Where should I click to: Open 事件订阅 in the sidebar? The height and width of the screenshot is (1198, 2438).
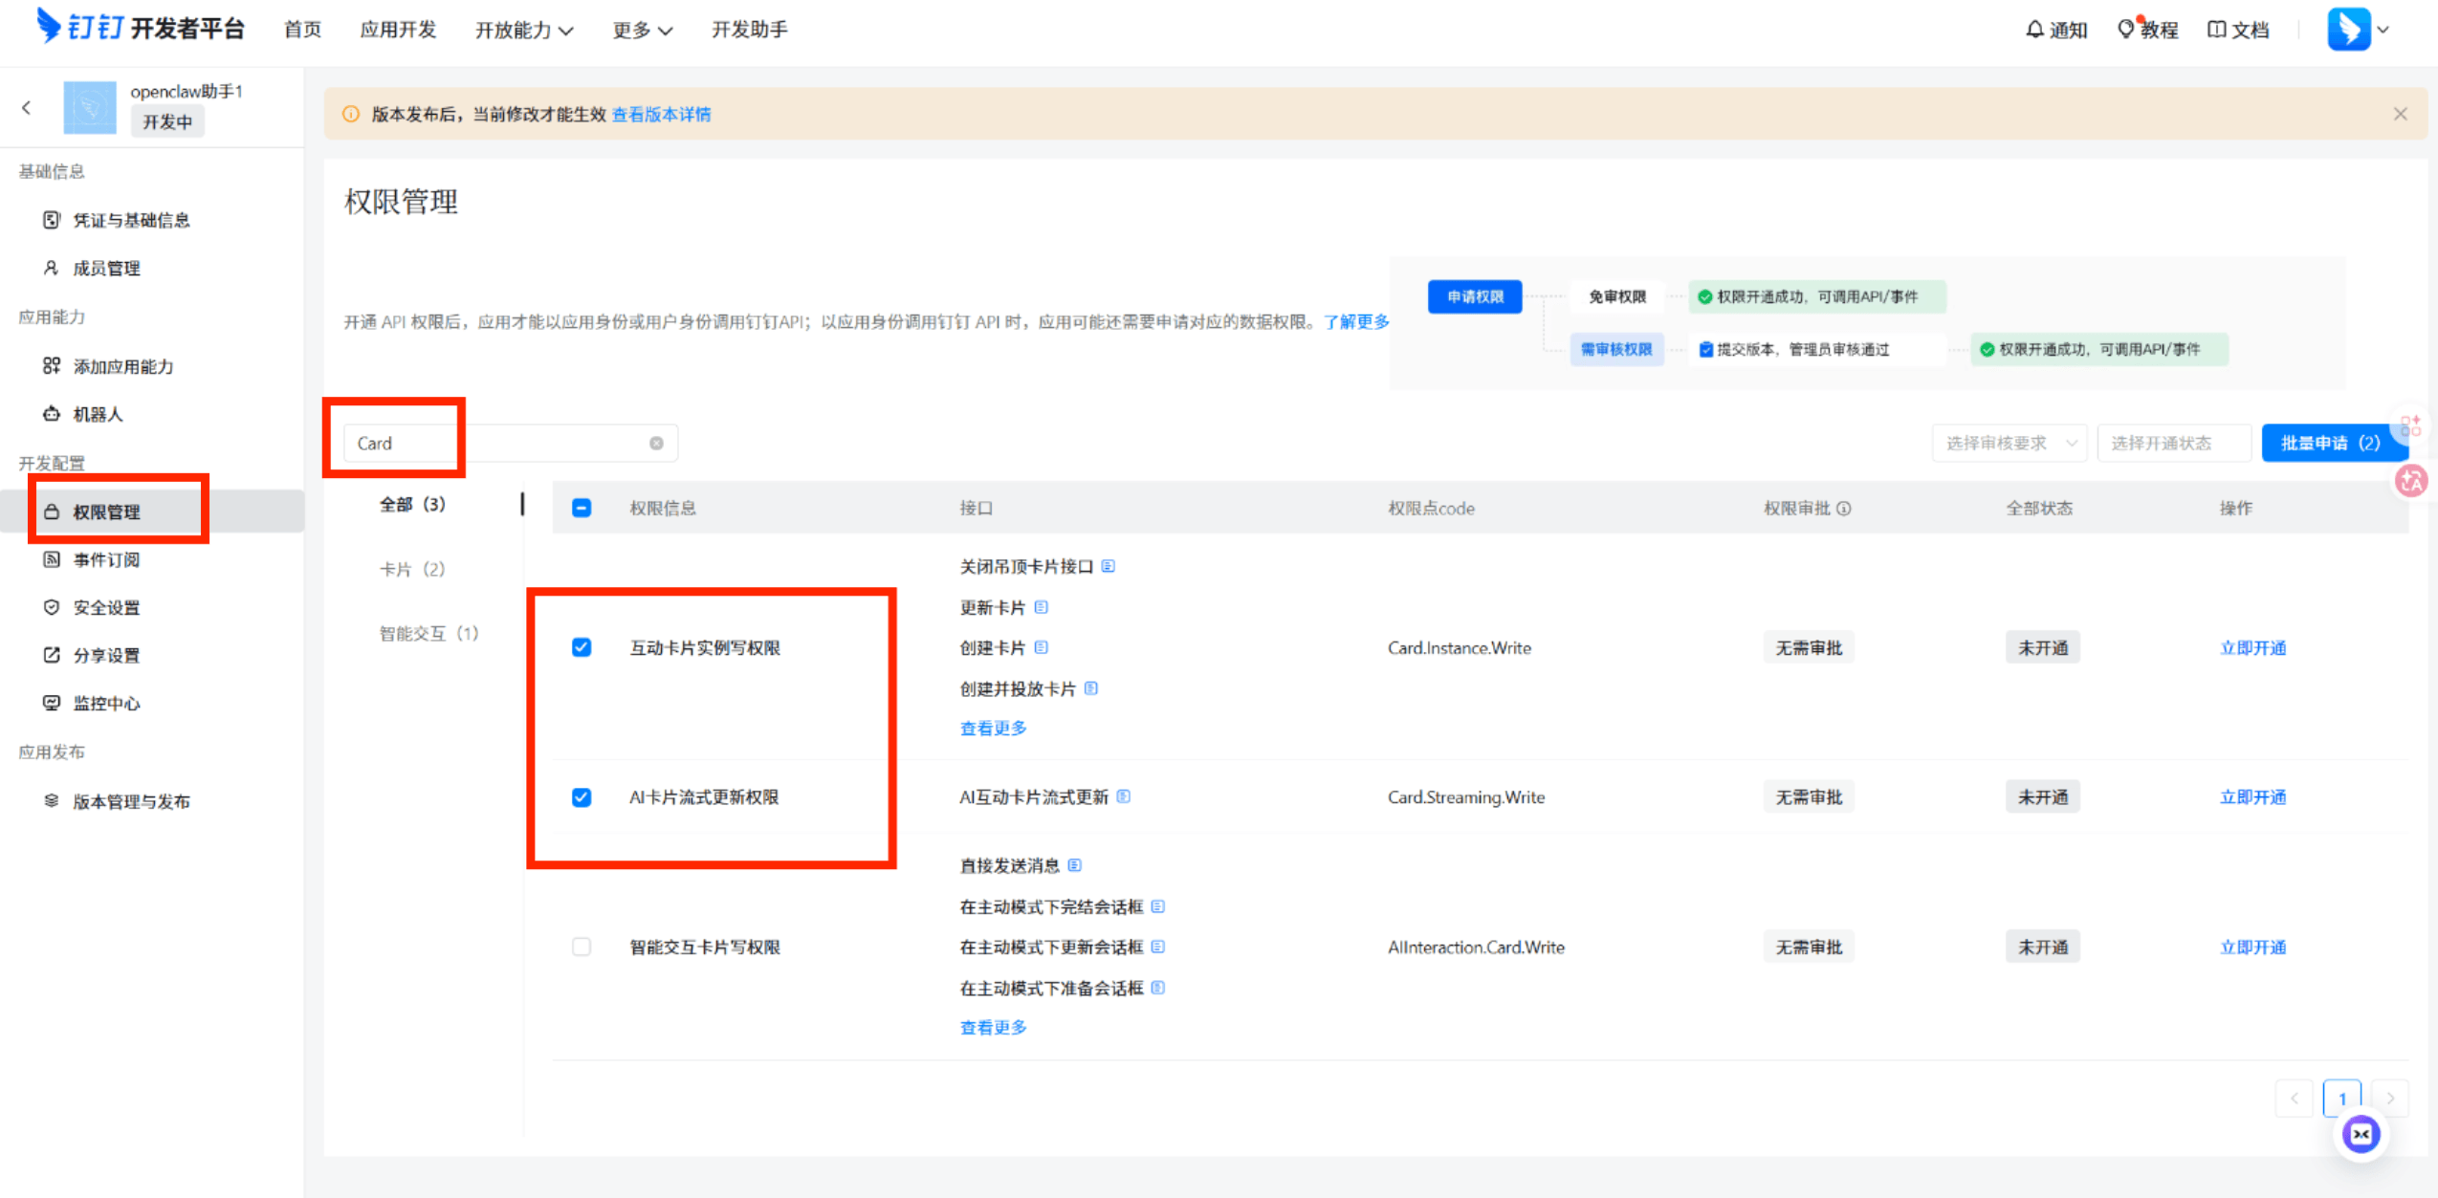pyautogui.click(x=106, y=559)
